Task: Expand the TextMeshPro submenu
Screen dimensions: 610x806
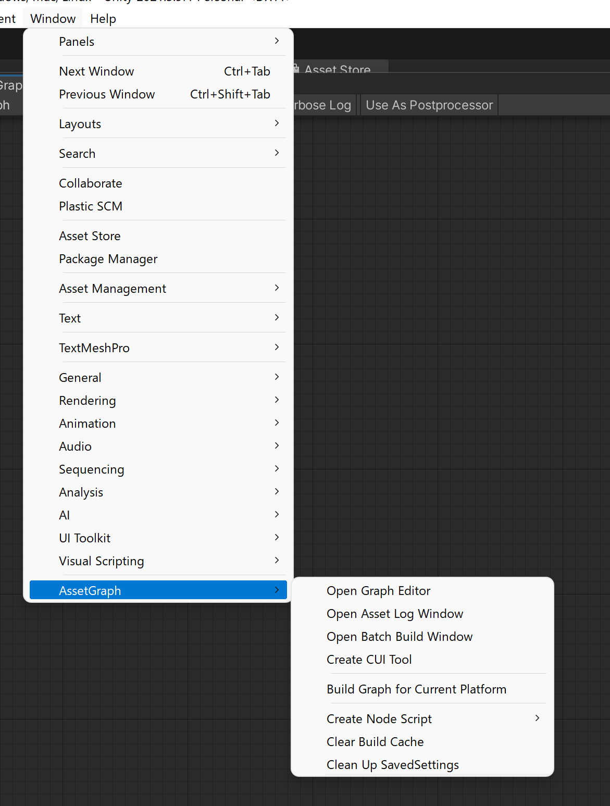Action: pyautogui.click(x=158, y=348)
